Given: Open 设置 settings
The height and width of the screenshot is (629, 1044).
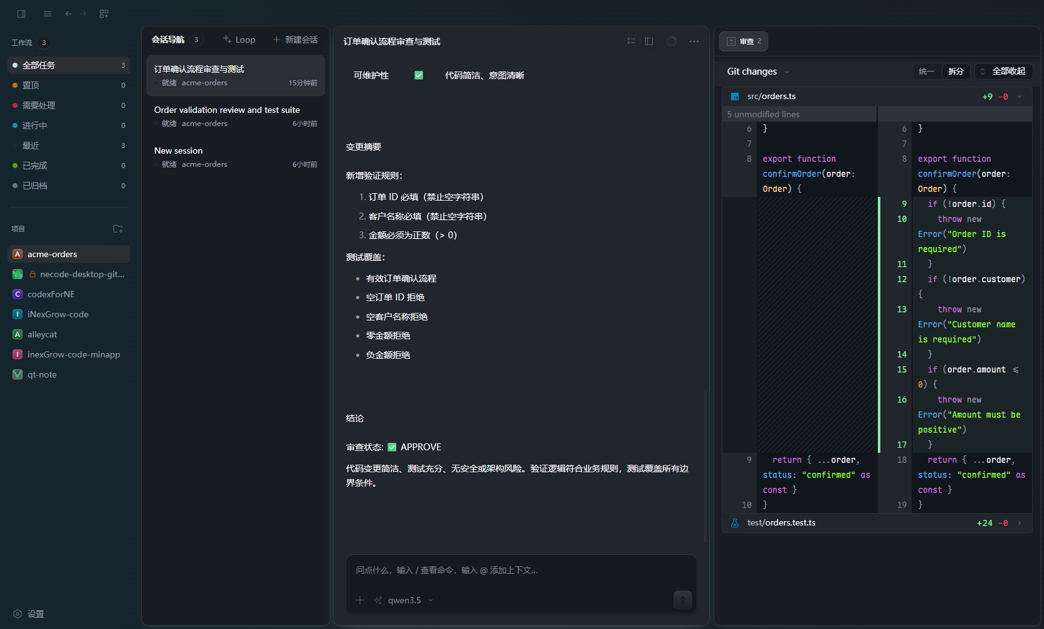Looking at the screenshot, I should click(x=29, y=614).
